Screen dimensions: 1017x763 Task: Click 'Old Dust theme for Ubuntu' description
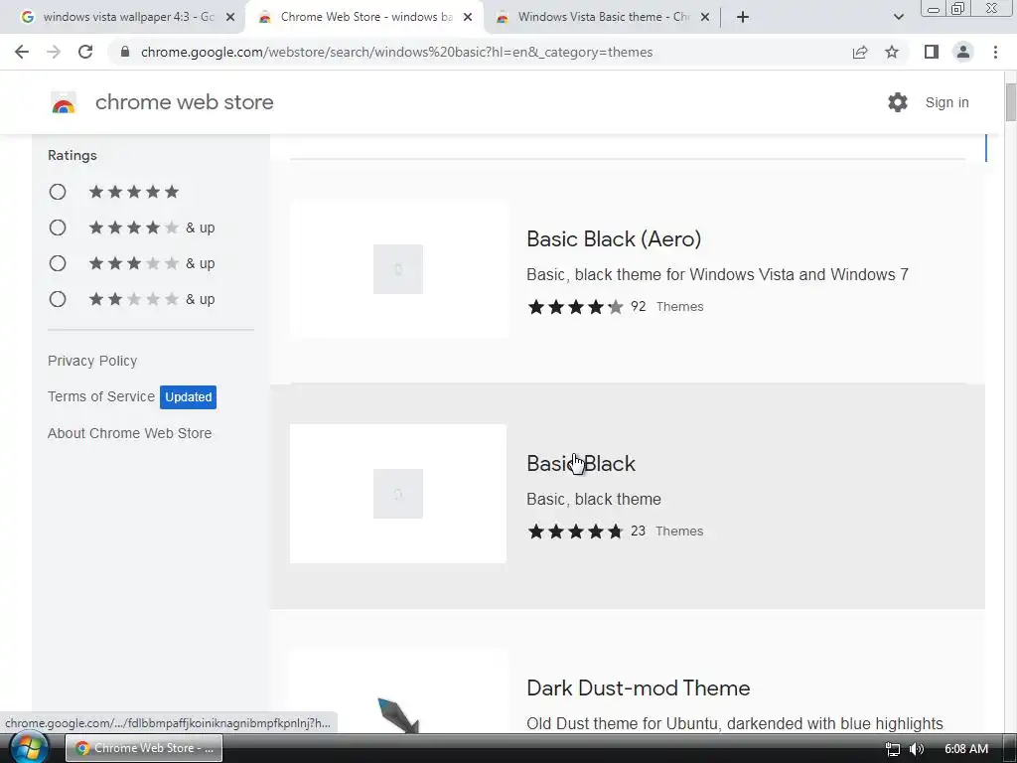pos(735,723)
